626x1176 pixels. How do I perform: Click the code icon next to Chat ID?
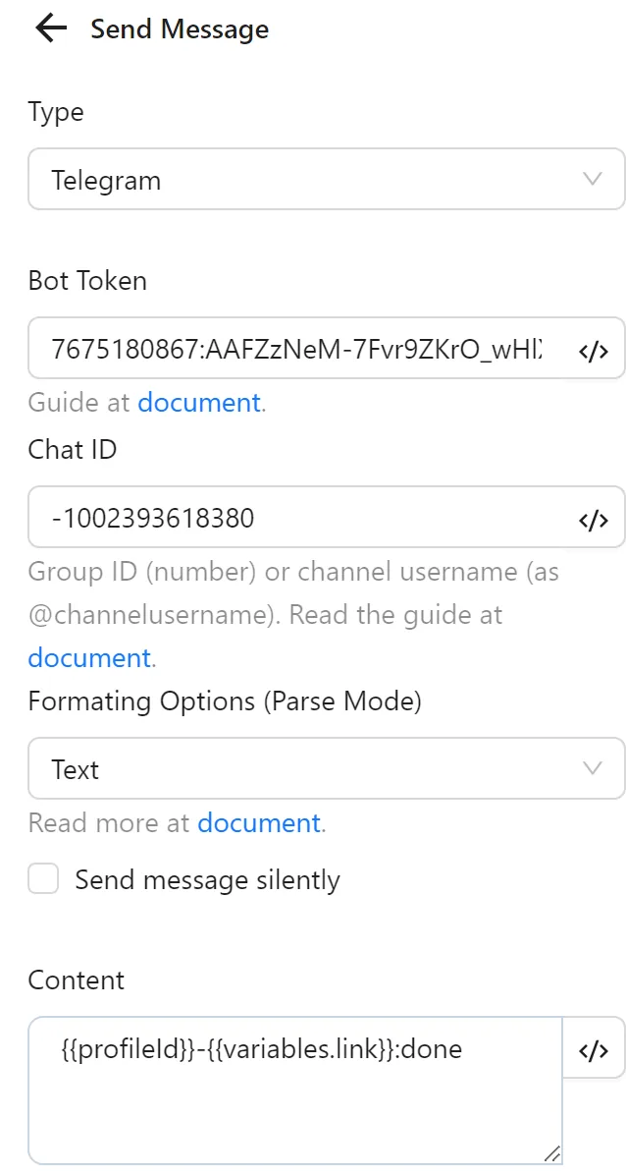pos(595,517)
